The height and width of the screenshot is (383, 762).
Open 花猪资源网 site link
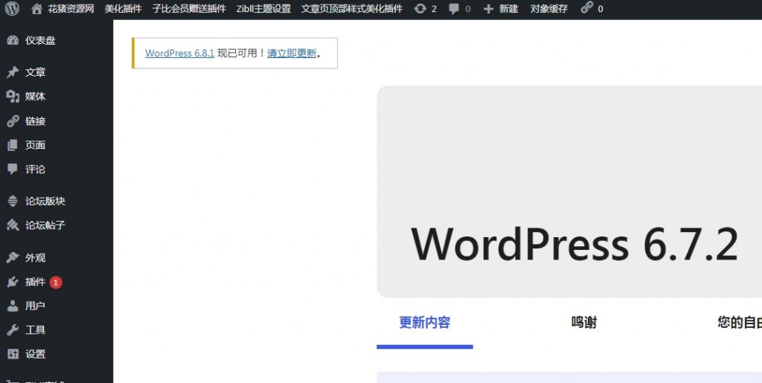pos(71,9)
